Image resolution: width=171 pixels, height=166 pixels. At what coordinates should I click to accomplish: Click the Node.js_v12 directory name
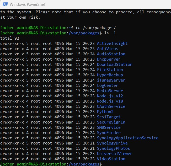click(x=110, y=96)
